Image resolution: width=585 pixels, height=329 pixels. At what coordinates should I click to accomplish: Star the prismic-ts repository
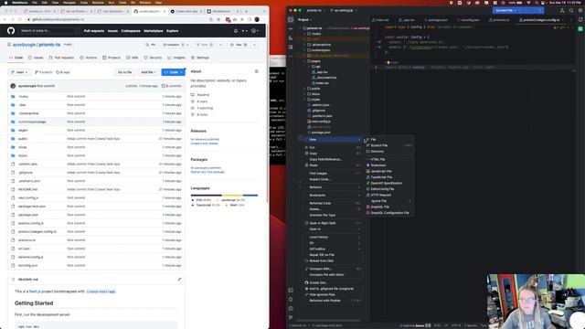(x=239, y=45)
